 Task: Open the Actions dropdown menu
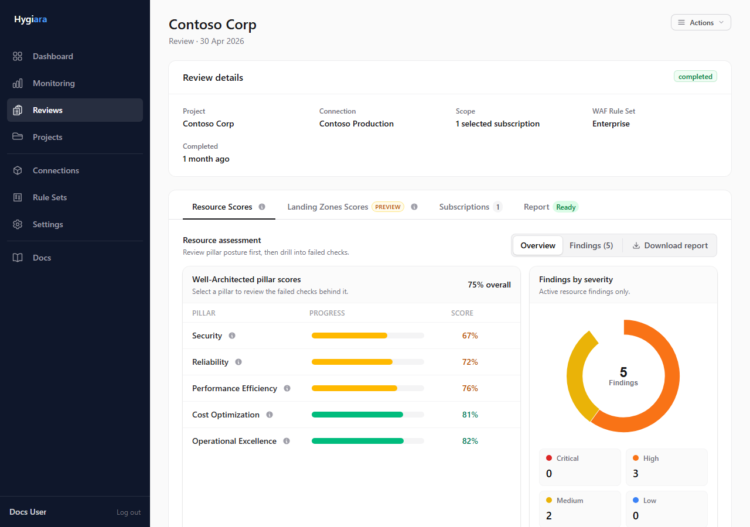[x=701, y=22]
